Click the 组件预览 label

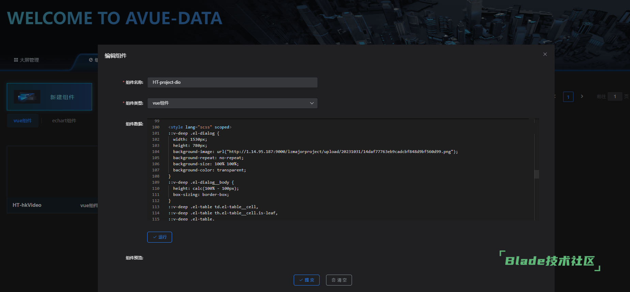(x=134, y=258)
